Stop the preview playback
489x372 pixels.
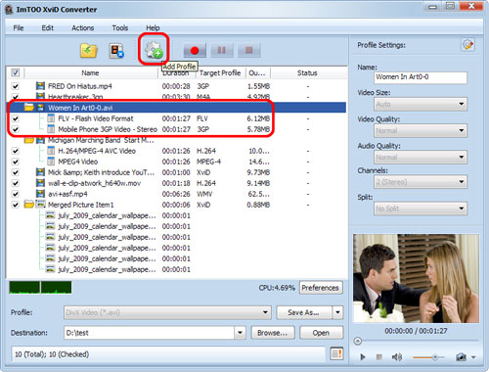[x=378, y=357]
